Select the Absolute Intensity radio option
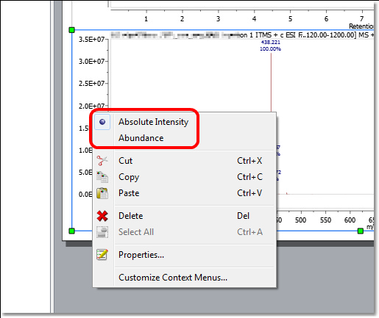The image size is (379, 318). coord(153,122)
